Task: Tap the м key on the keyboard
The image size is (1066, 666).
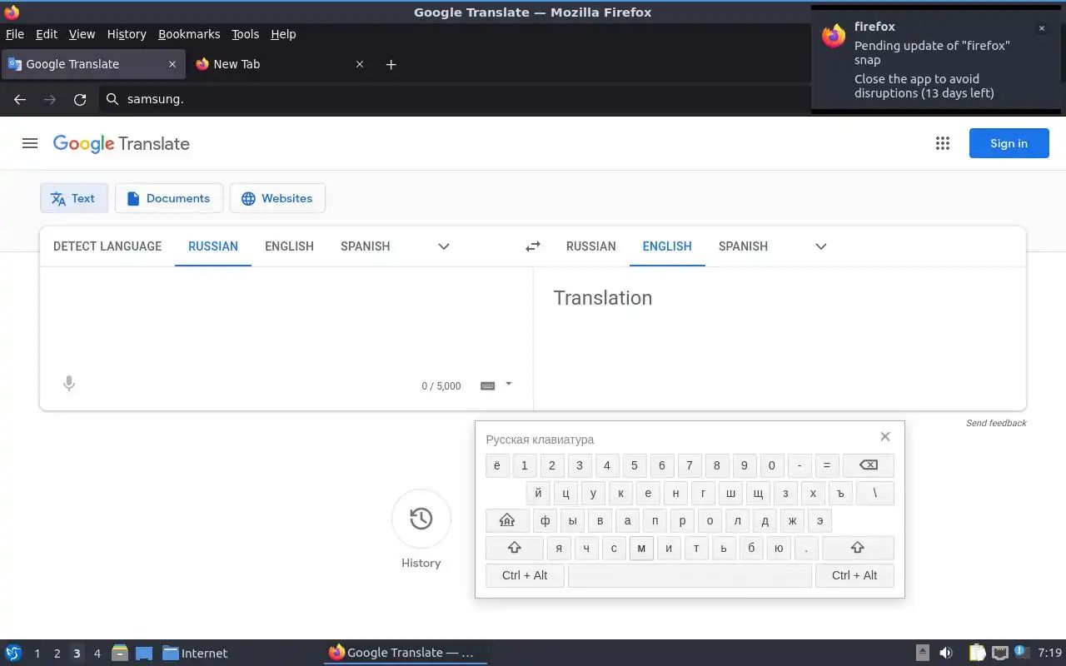Action: click(641, 548)
